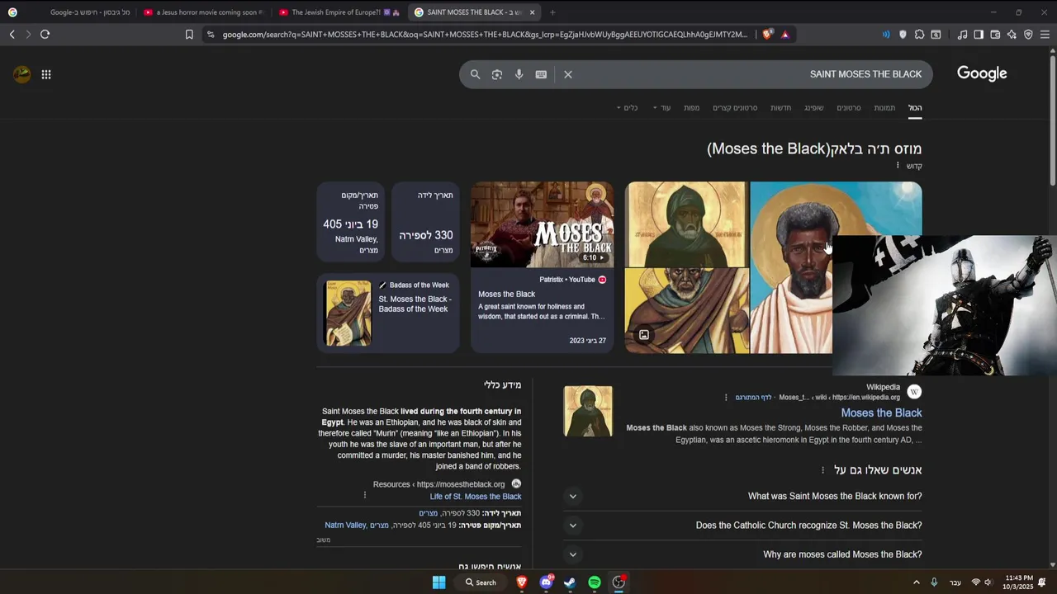This screenshot has height=594, width=1057.
Task: Clear the search query with the X icon
Action: (x=568, y=74)
